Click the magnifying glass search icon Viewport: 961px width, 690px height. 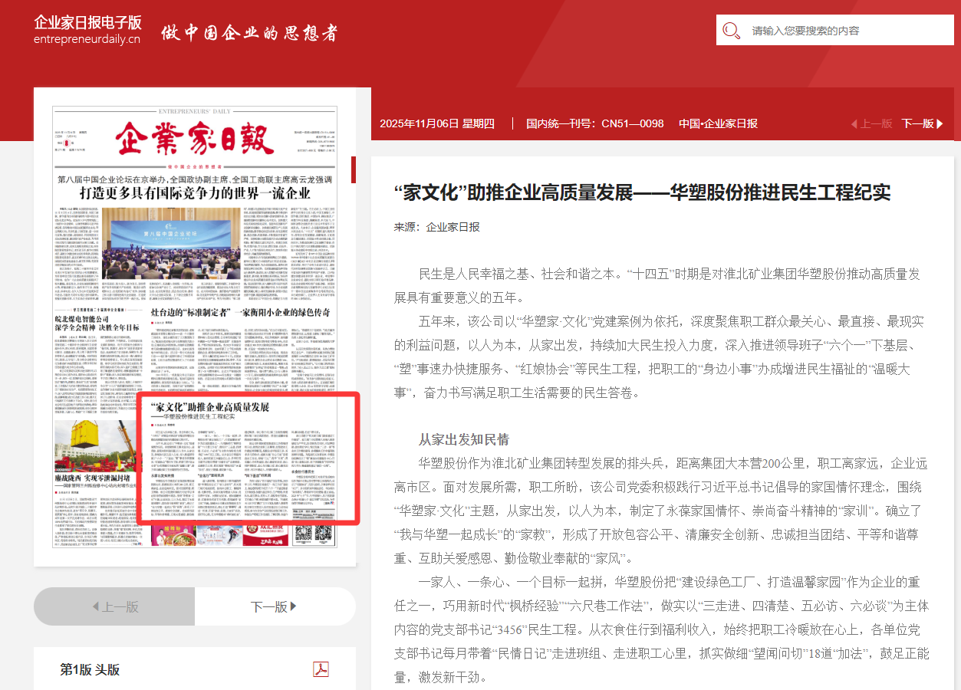coord(732,31)
